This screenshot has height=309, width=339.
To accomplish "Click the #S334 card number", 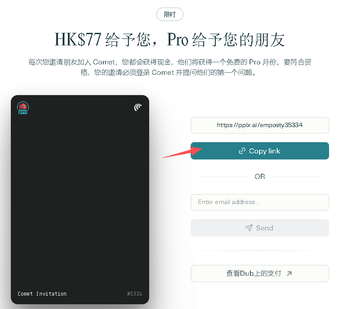I will pyautogui.click(x=134, y=294).
